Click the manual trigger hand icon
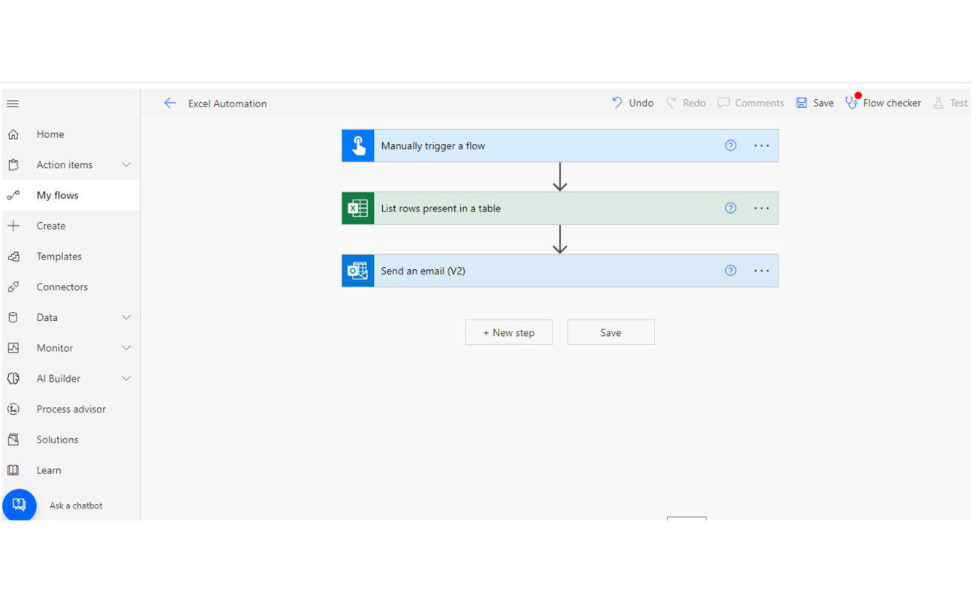The width and height of the screenshot is (976, 600). [x=358, y=145]
